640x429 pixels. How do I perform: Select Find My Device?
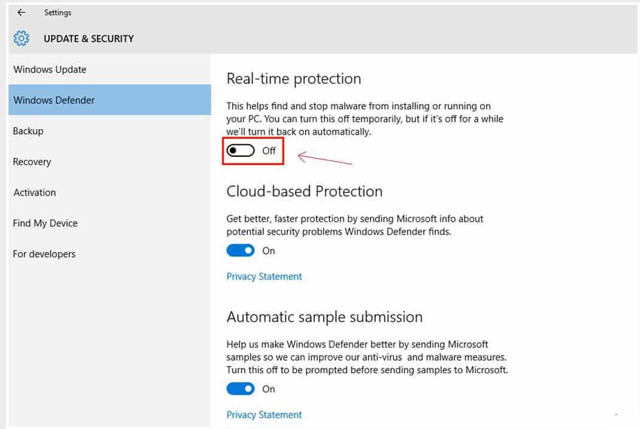point(110,223)
